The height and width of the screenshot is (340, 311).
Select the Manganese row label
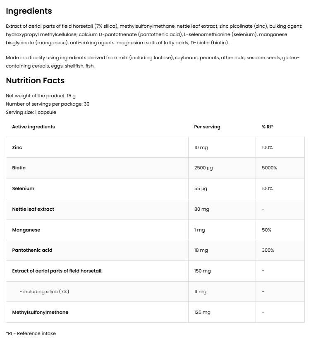(26, 230)
